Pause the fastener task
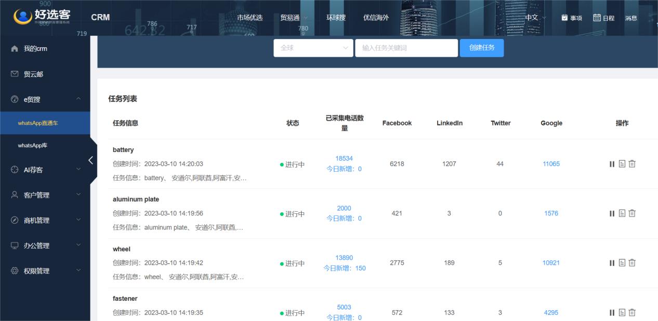This screenshot has height=321, width=658. click(612, 313)
